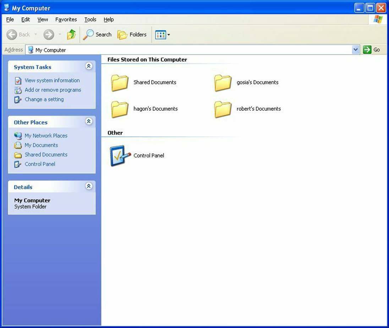Select the Up folder navigation icon
Viewport: 389px width, 328px height.
(x=71, y=34)
